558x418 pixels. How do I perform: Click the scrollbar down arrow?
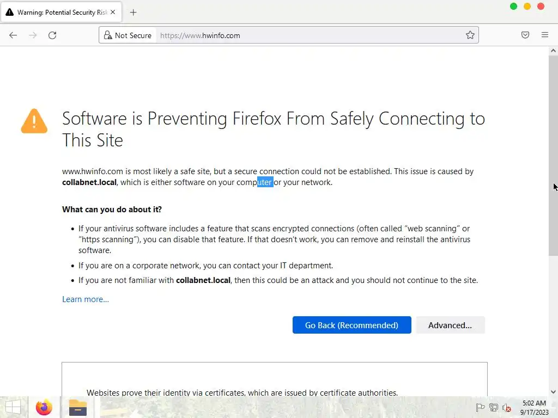pyautogui.click(x=553, y=391)
